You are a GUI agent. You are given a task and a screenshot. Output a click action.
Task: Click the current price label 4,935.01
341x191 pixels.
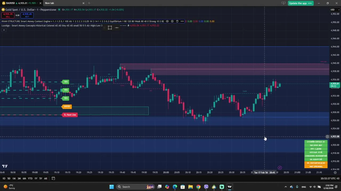tap(335, 84)
